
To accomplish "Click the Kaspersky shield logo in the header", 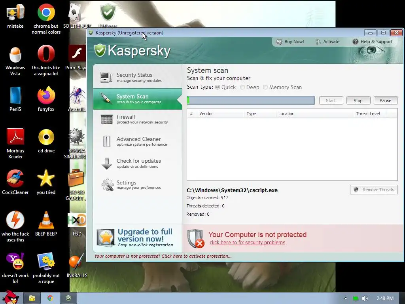I will pos(100,50).
